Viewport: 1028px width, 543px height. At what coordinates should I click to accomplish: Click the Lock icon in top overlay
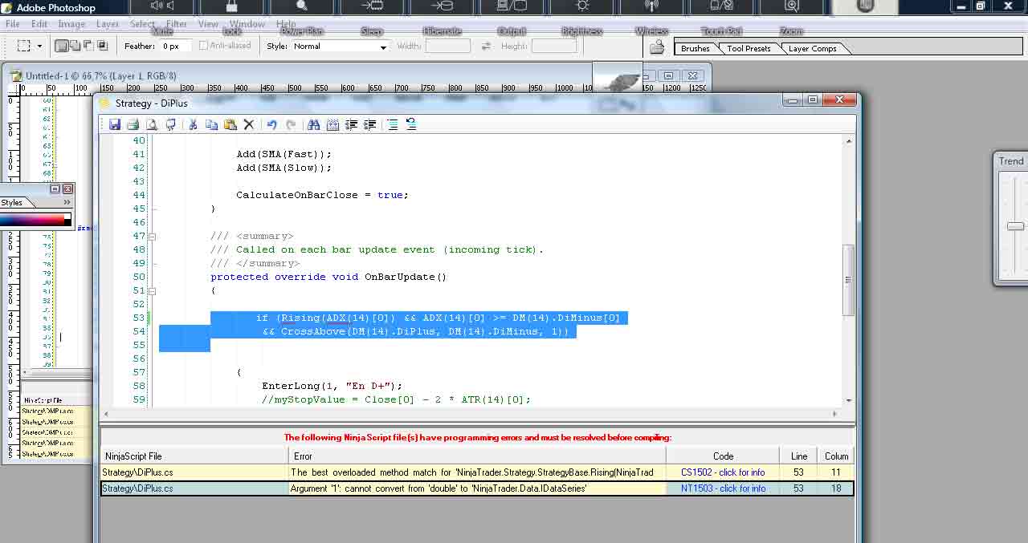tap(232, 6)
